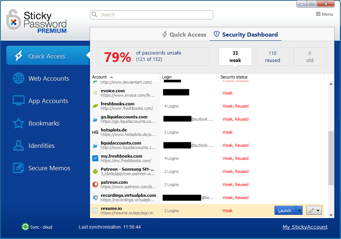Viewport: 341px width, 239px height.
Task: Click the HS favicon for hotsplots.de
Action: [95, 132]
